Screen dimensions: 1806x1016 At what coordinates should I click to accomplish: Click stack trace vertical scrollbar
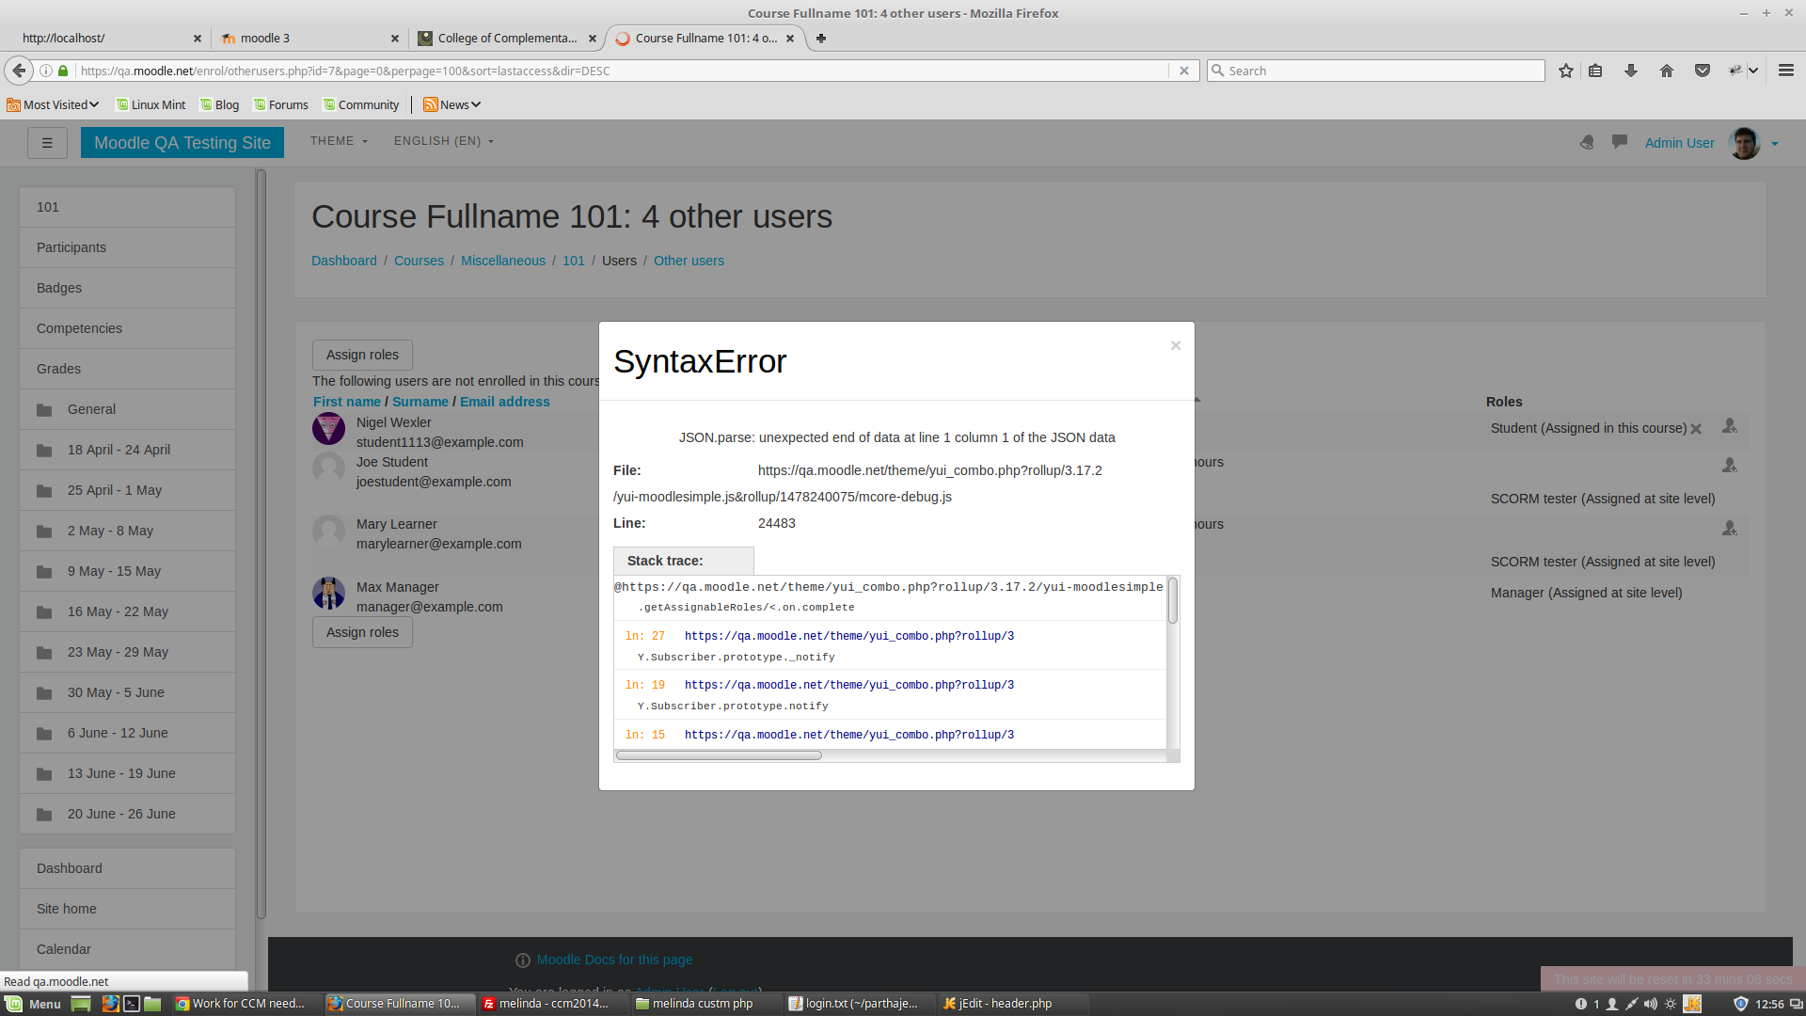tap(1173, 600)
